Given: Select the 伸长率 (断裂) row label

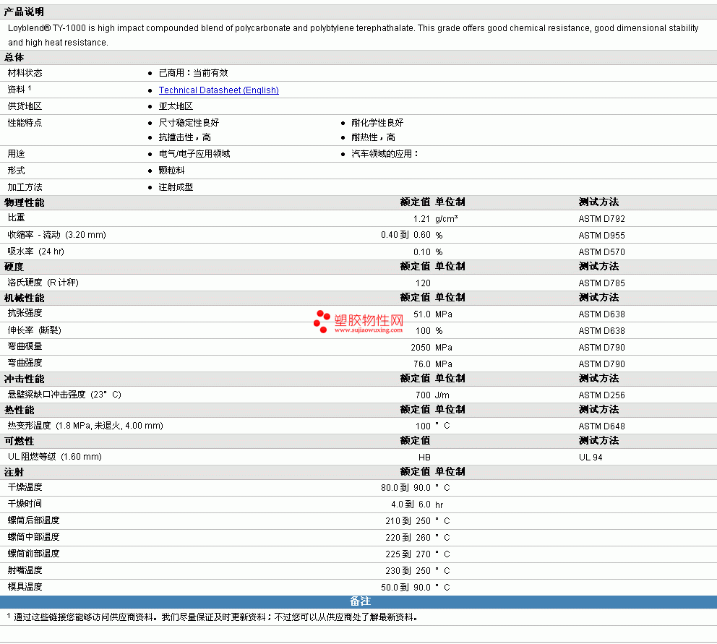Looking at the screenshot, I should tap(34, 330).
